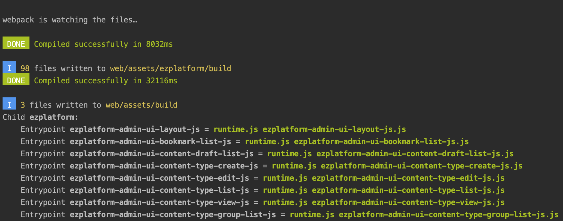563x221 pixels.
Task: Click the web/assets/ezplatform/build path
Action: [170, 69]
